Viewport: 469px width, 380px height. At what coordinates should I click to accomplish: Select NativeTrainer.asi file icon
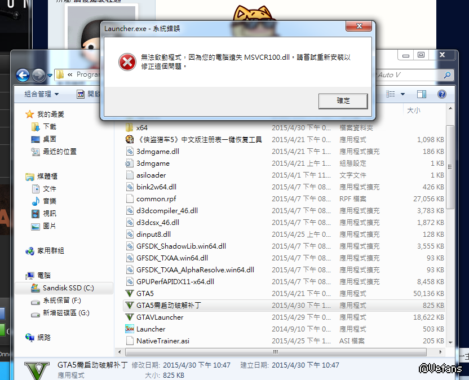tap(130, 341)
